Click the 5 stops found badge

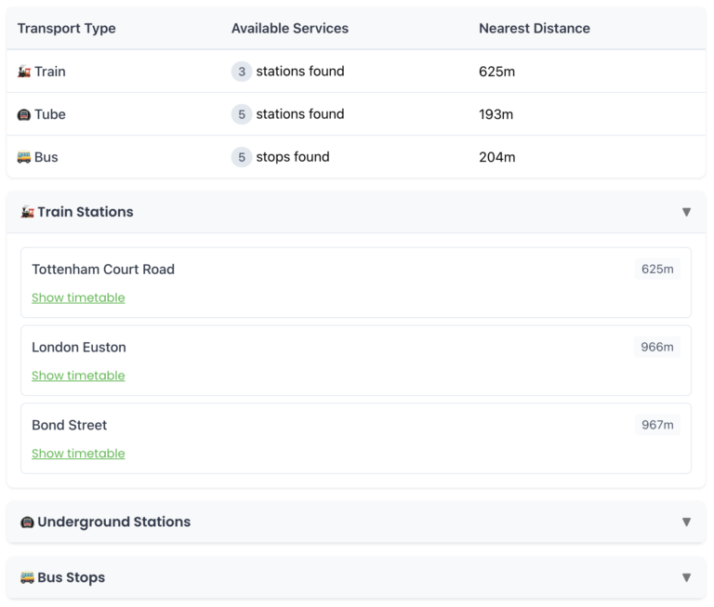tap(242, 157)
